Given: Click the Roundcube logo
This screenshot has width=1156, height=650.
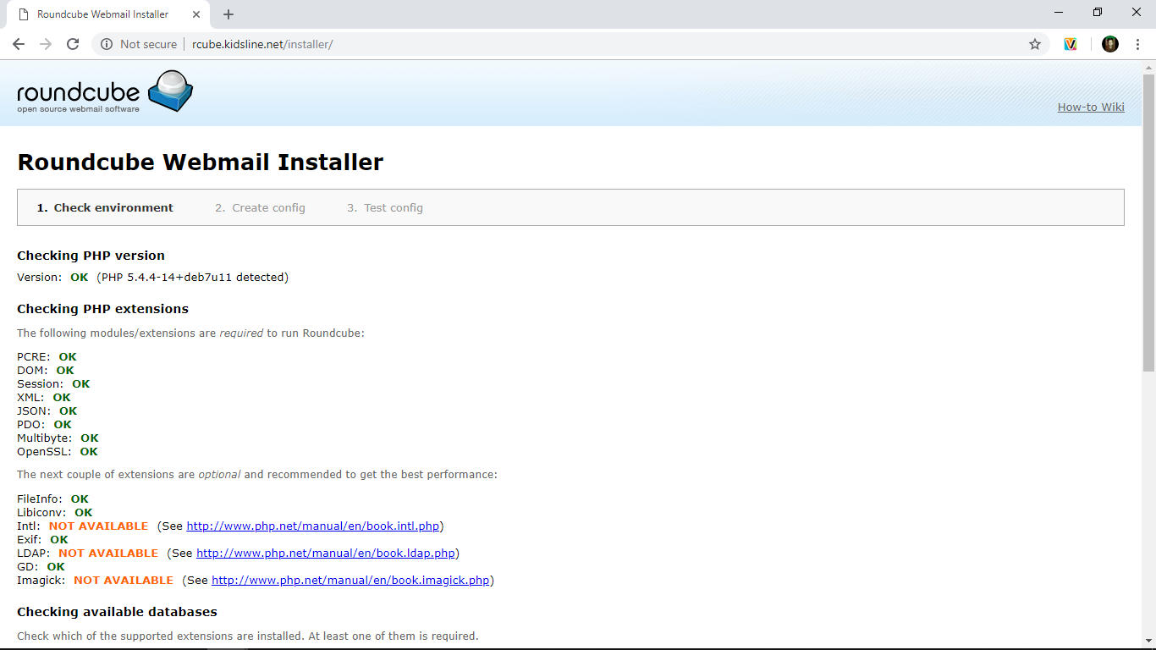Looking at the screenshot, I should click(105, 91).
